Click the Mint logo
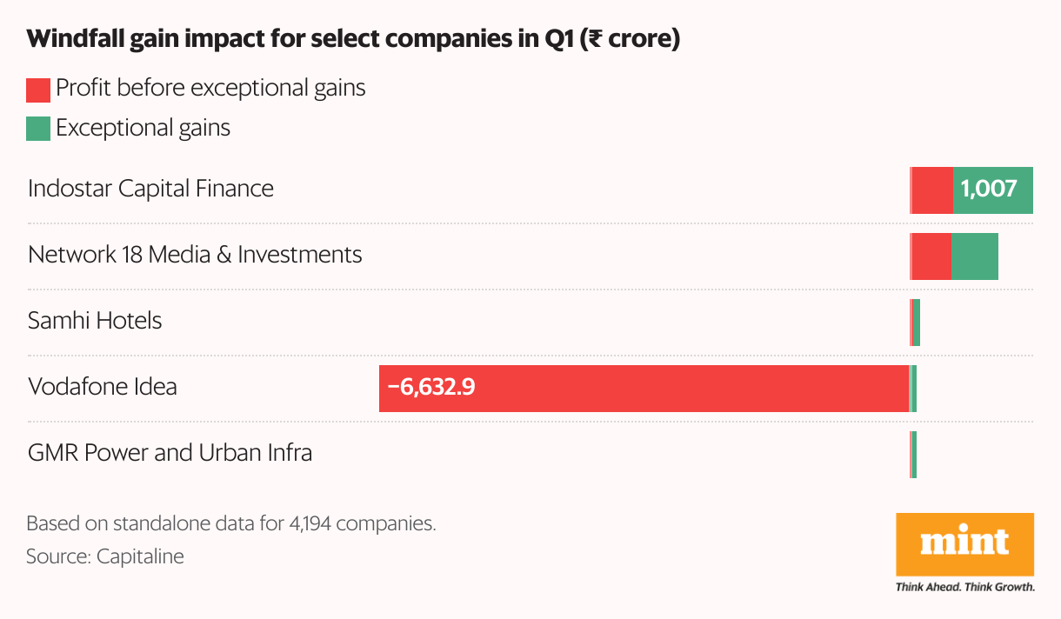This screenshot has height=619, width=1061. pyautogui.click(x=964, y=543)
